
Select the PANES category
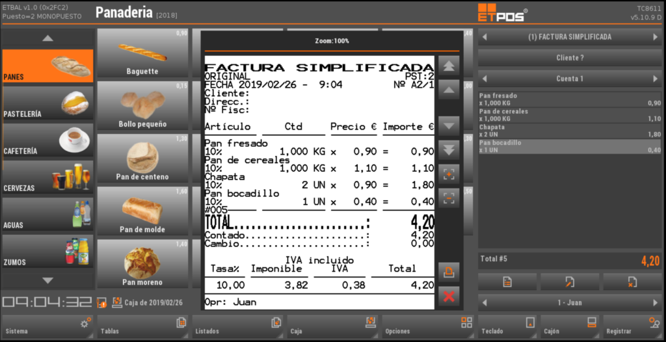[47, 66]
